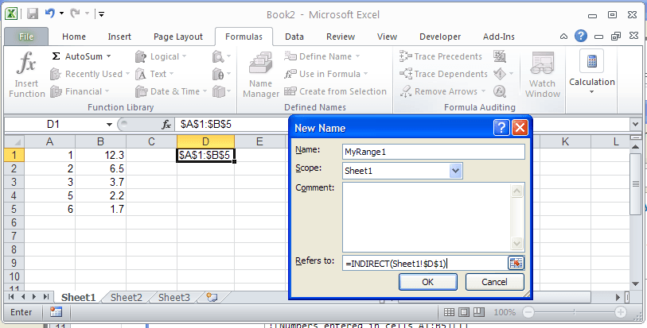The height and width of the screenshot is (328, 647).
Task: Click the Error Checking icon
Action: click(x=500, y=74)
